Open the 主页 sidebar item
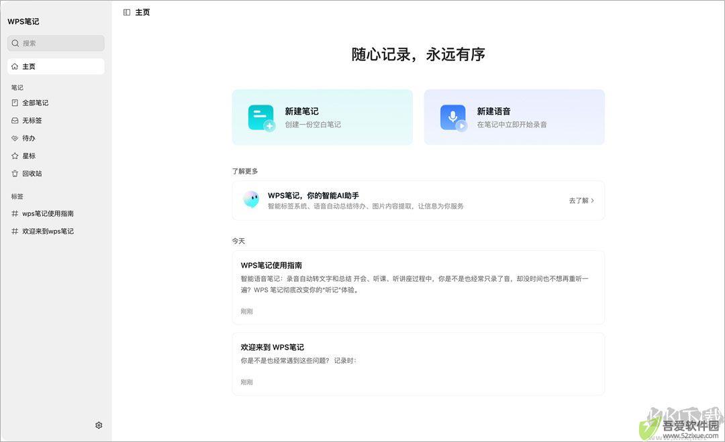Screen dimensions: 725x442 coord(56,66)
